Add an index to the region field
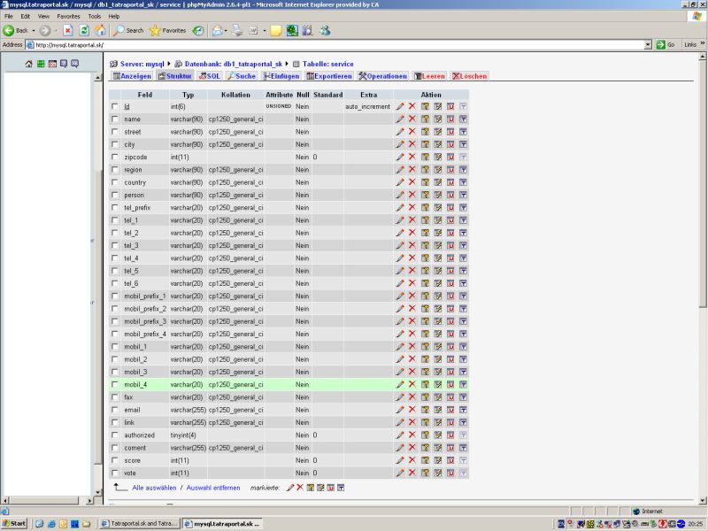 [x=437, y=170]
